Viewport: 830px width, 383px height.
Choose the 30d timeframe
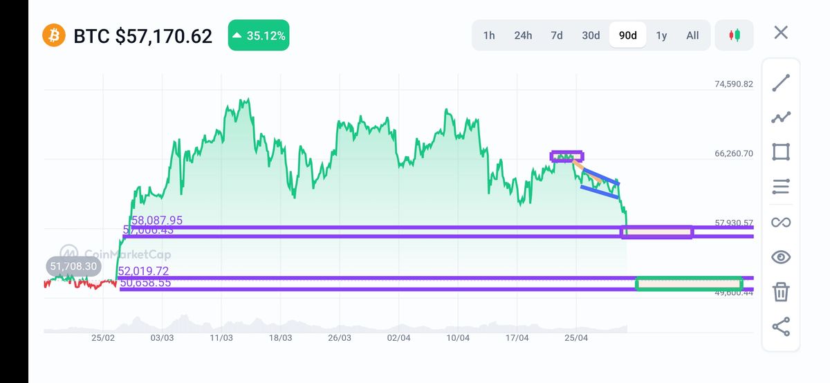click(x=591, y=35)
